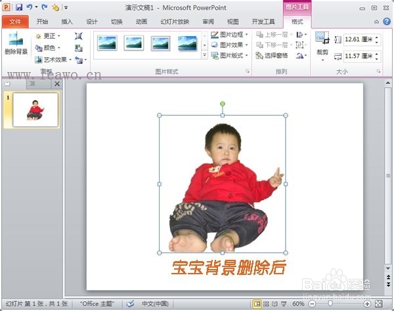394x311 pixels.
Task: Switch to Slide Sorter view icon
Action: pos(266,304)
